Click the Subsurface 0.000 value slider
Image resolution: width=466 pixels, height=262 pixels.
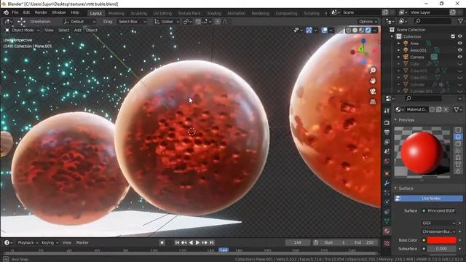click(442, 249)
